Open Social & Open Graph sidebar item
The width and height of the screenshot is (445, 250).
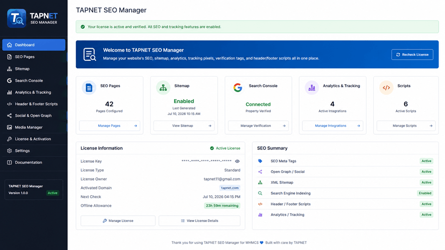click(x=34, y=116)
